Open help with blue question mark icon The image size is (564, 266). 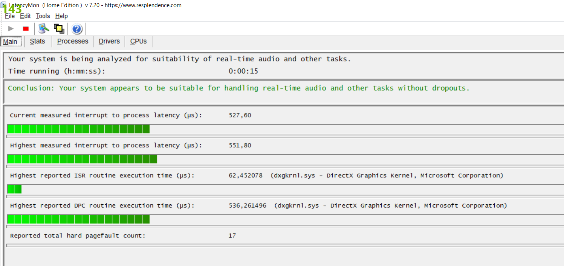click(x=77, y=29)
